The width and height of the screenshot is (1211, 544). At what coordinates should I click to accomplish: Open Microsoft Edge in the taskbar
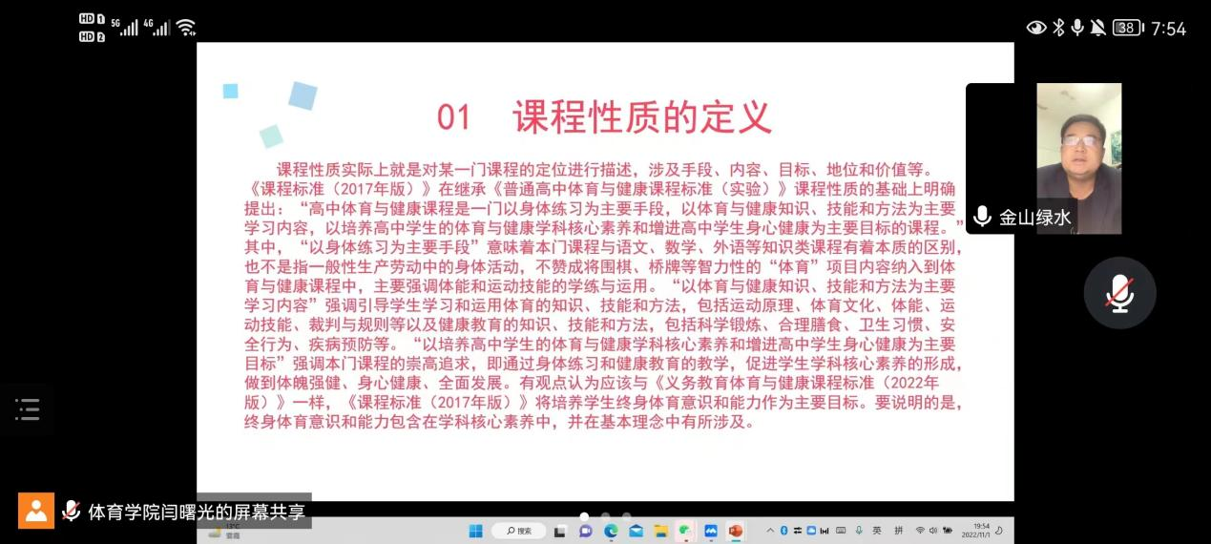(611, 531)
